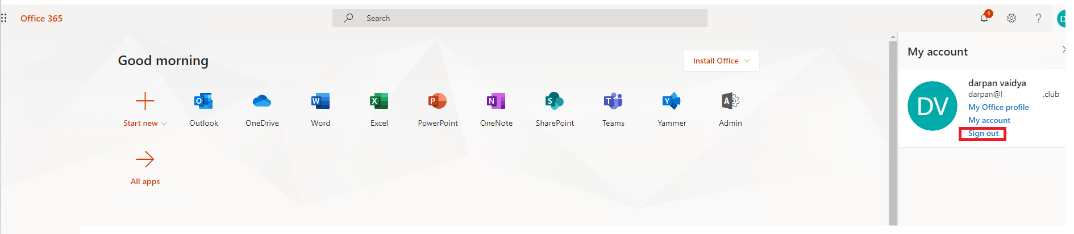View notifications bell

[984, 18]
